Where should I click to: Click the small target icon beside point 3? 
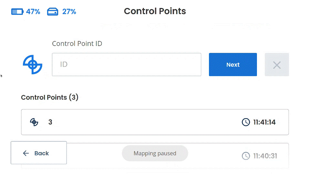pos(34,122)
